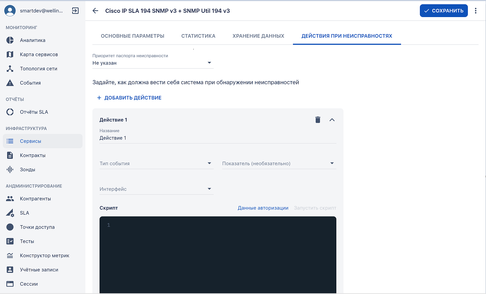Click the Сохранить button

[444, 11]
